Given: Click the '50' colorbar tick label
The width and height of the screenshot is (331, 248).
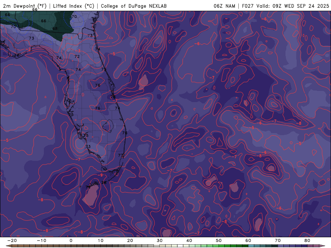Looking at the screenshot, I should [x=219, y=241].
